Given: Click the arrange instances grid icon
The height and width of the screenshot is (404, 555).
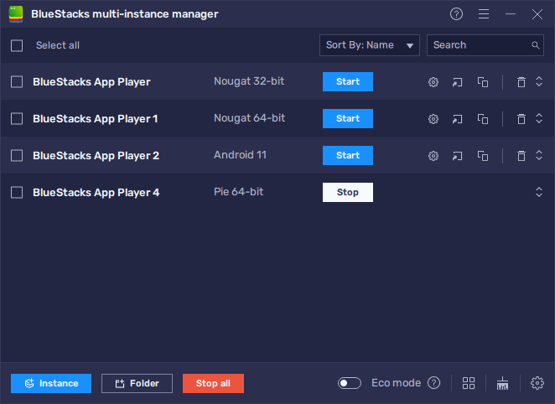Looking at the screenshot, I should 469,383.
